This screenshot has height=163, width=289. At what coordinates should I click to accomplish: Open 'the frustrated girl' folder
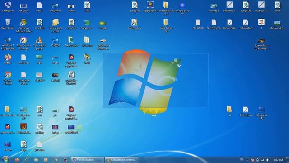coord(166,8)
